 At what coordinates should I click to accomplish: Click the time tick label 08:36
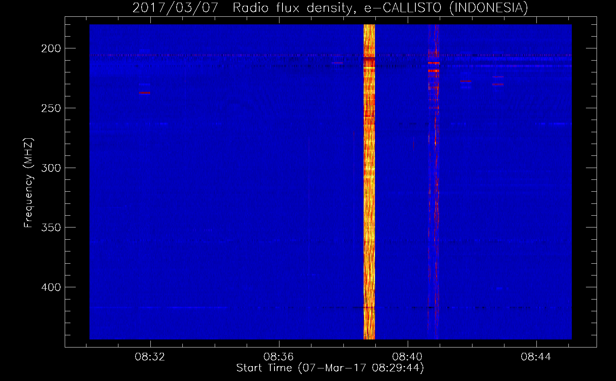pos(279,357)
